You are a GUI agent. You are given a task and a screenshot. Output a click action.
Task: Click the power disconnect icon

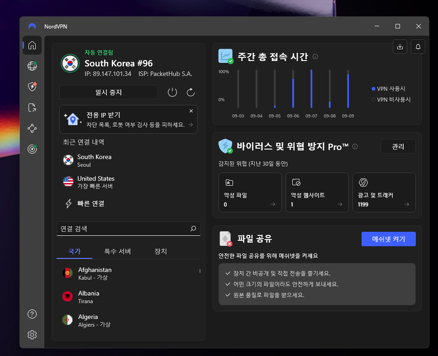(172, 92)
